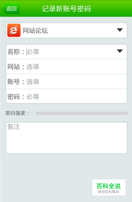The height and width of the screenshot is (202, 132).
Task: Open the 网站论坛 category dropdown arrow
Action: point(120,30)
